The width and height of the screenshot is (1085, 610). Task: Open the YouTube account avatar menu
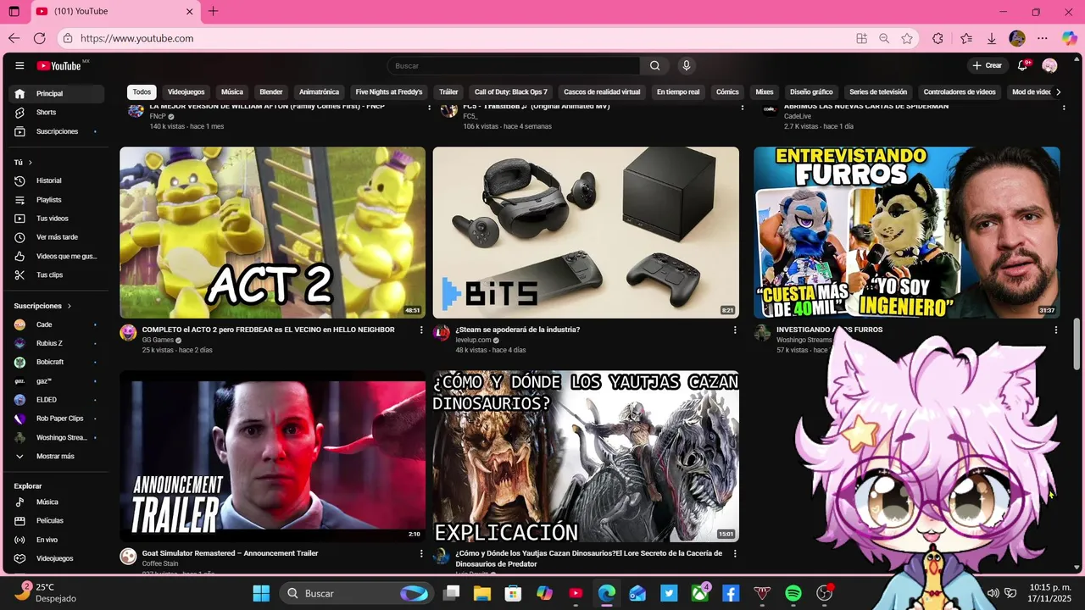[1049, 65]
